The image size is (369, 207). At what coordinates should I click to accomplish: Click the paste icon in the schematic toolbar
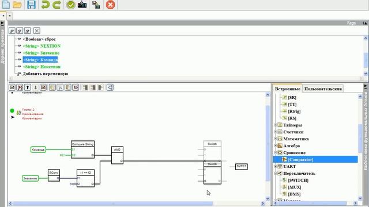(x=68, y=87)
